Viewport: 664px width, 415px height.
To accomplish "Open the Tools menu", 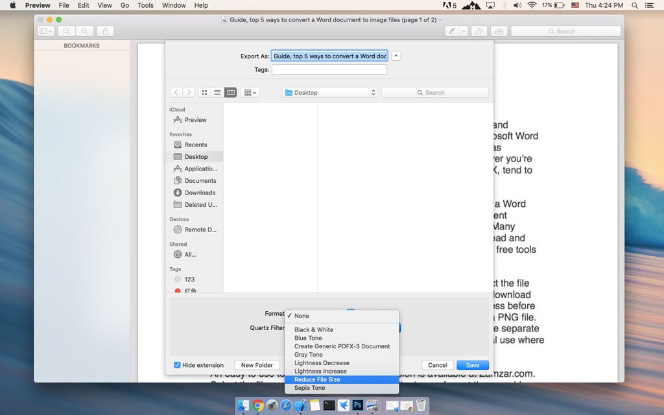I will point(145,5).
